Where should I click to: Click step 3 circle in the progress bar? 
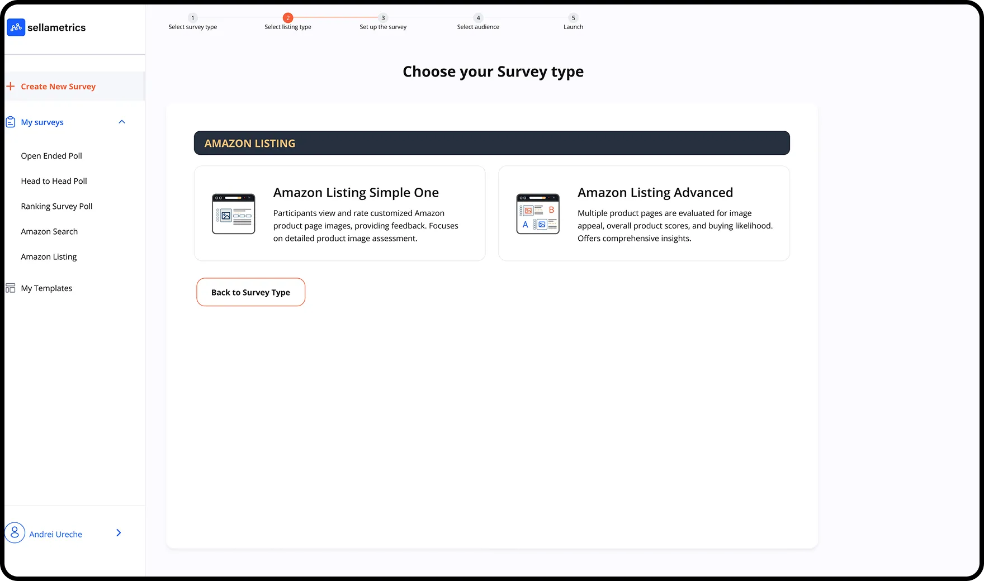tap(383, 18)
